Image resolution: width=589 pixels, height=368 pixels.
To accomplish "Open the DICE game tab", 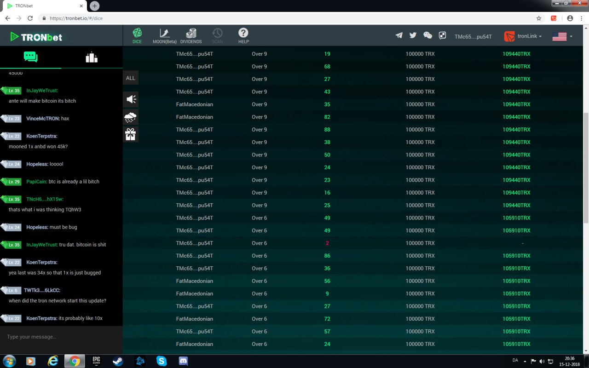I will [137, 35].
